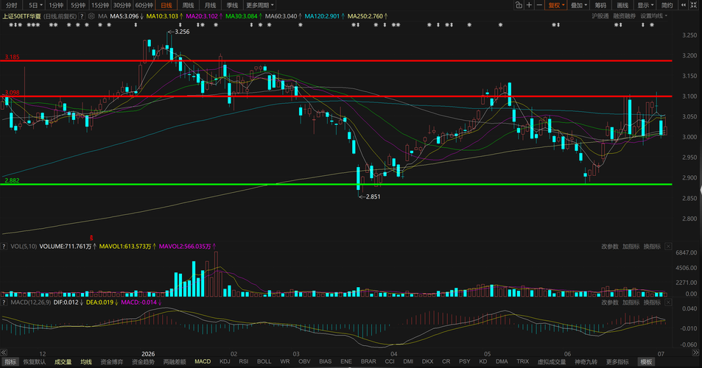Toggle the chart lock icon
The width and height of the screenshot is (702, 368).
[x=519, y=5]
